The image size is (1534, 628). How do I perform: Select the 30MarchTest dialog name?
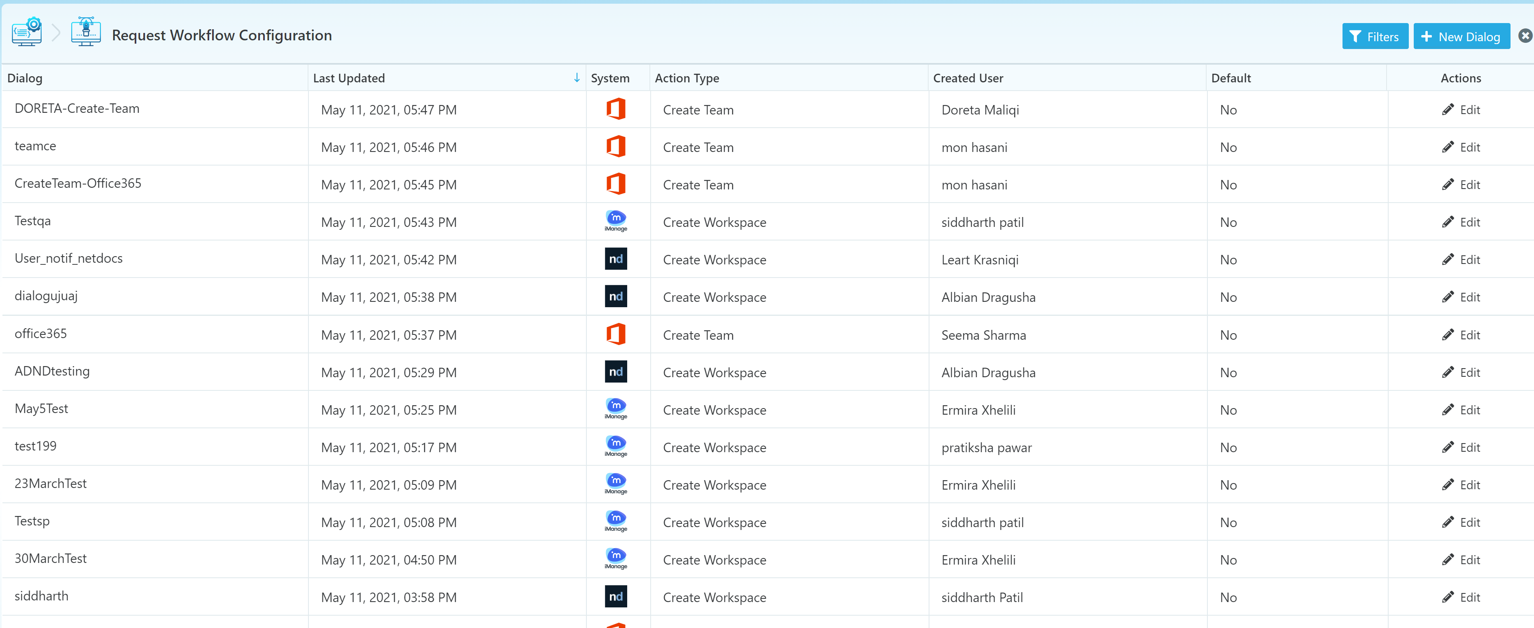pos(51,558)
